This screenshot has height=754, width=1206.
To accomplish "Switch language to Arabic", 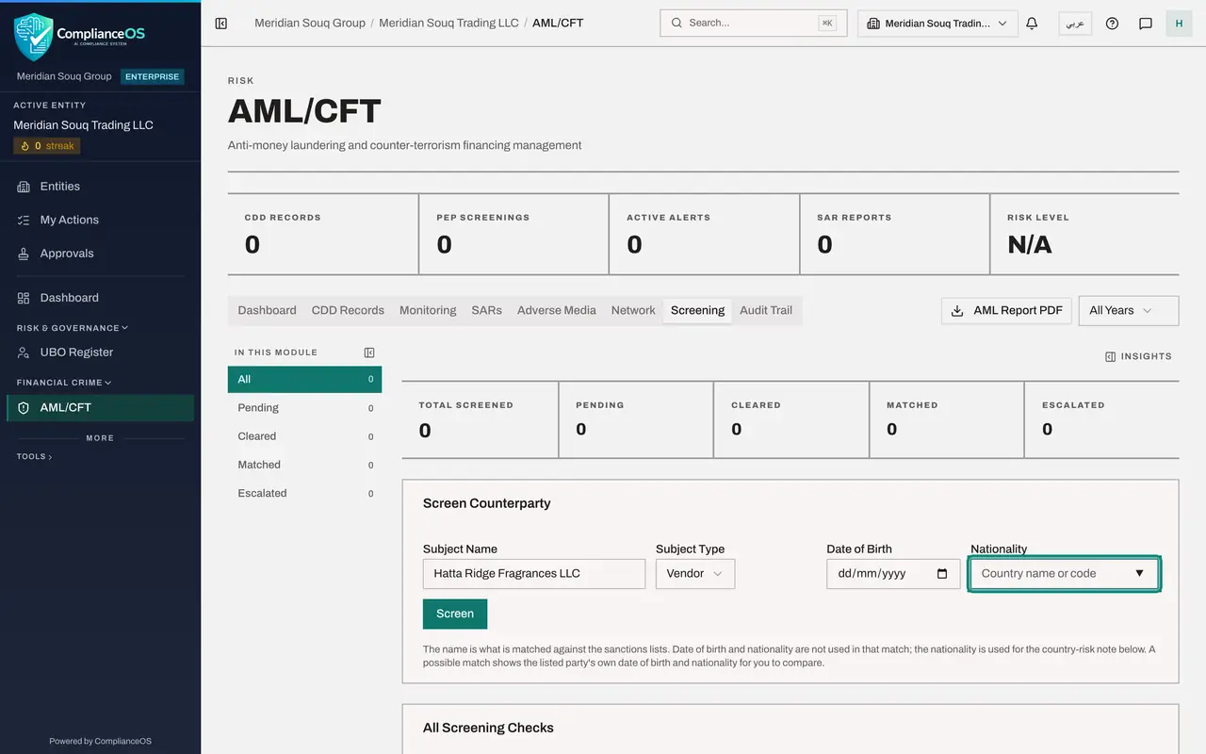I will pyautogui.click(x=1075, y=24).
